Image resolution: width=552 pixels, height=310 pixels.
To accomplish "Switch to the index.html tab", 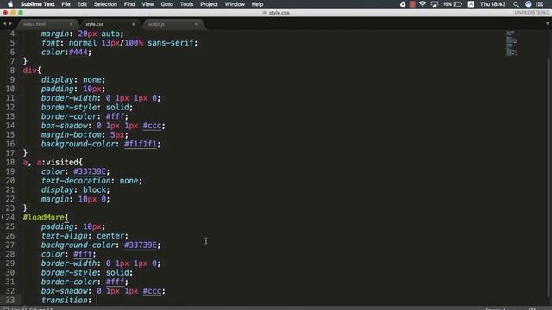I will [x=34, y=24].
